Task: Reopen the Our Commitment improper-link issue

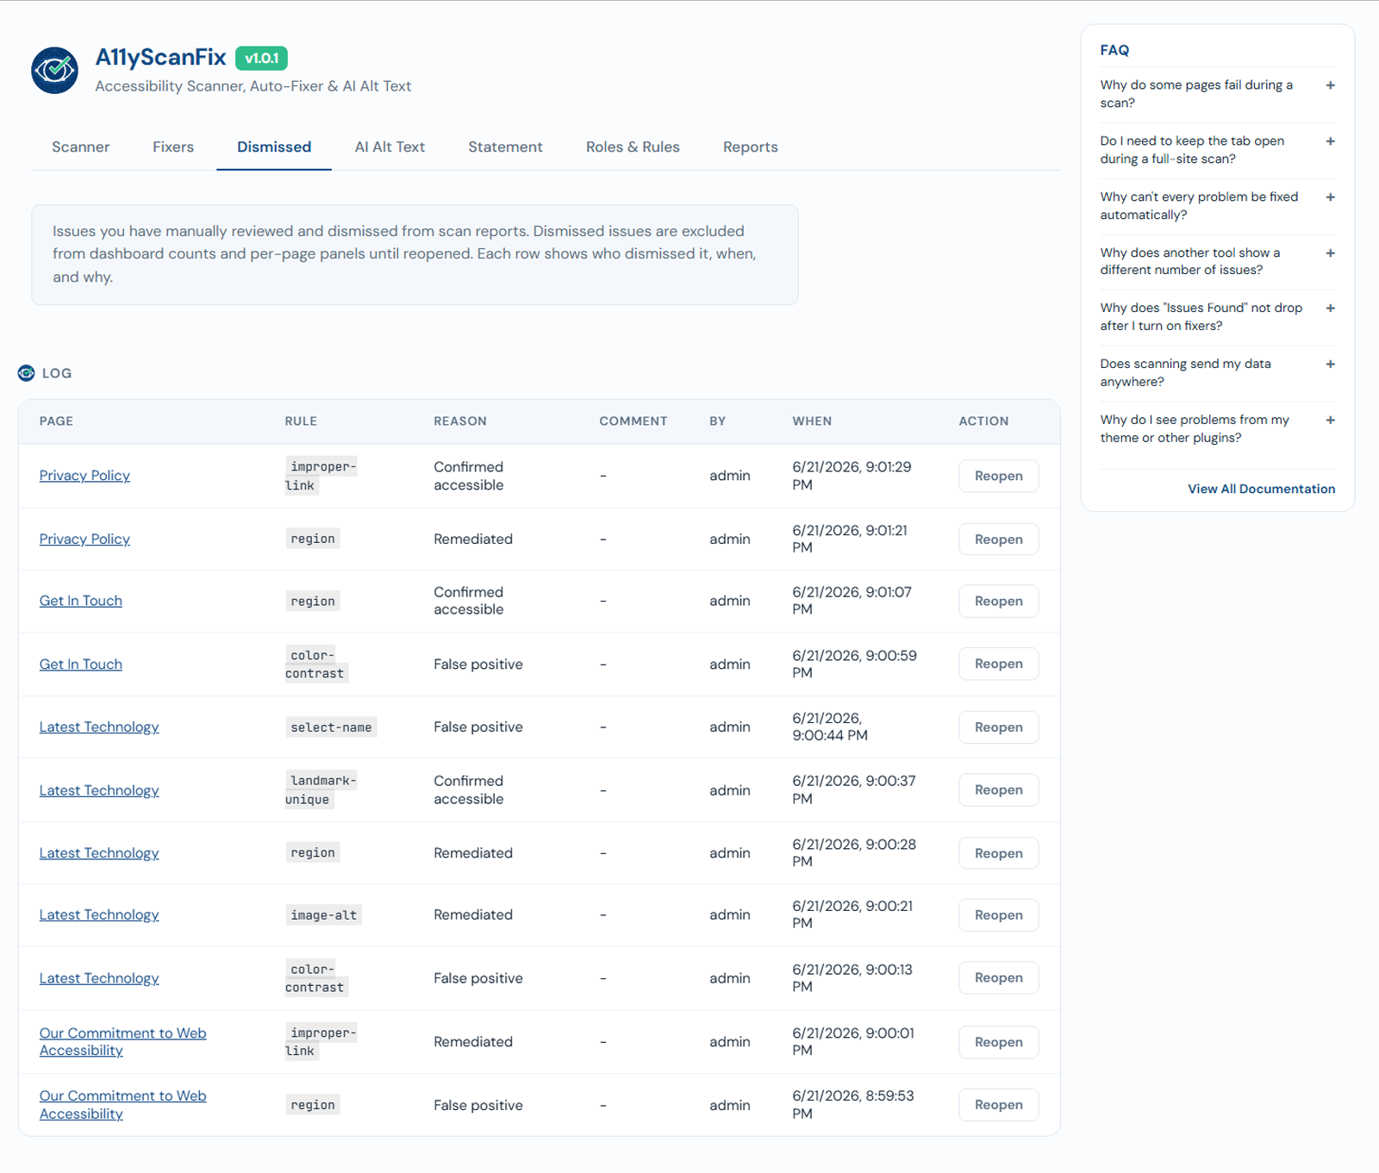Action: pos(998,1042)
